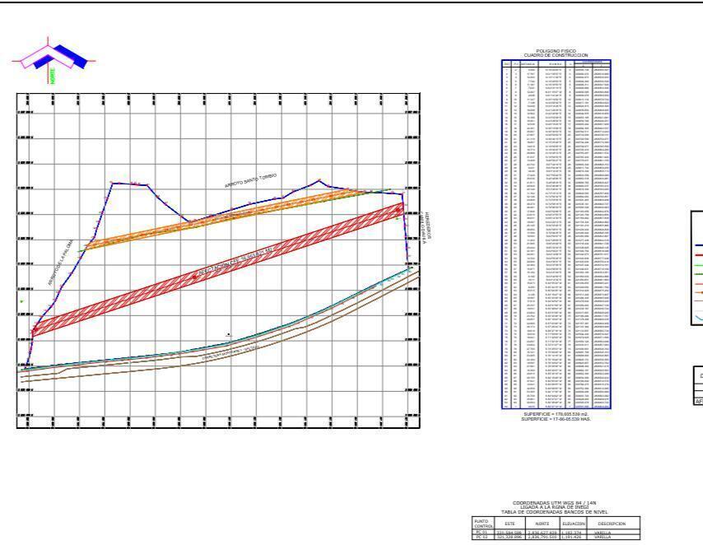Click the ESTE column header
The image size is (703, 545).
pos(510,523)
